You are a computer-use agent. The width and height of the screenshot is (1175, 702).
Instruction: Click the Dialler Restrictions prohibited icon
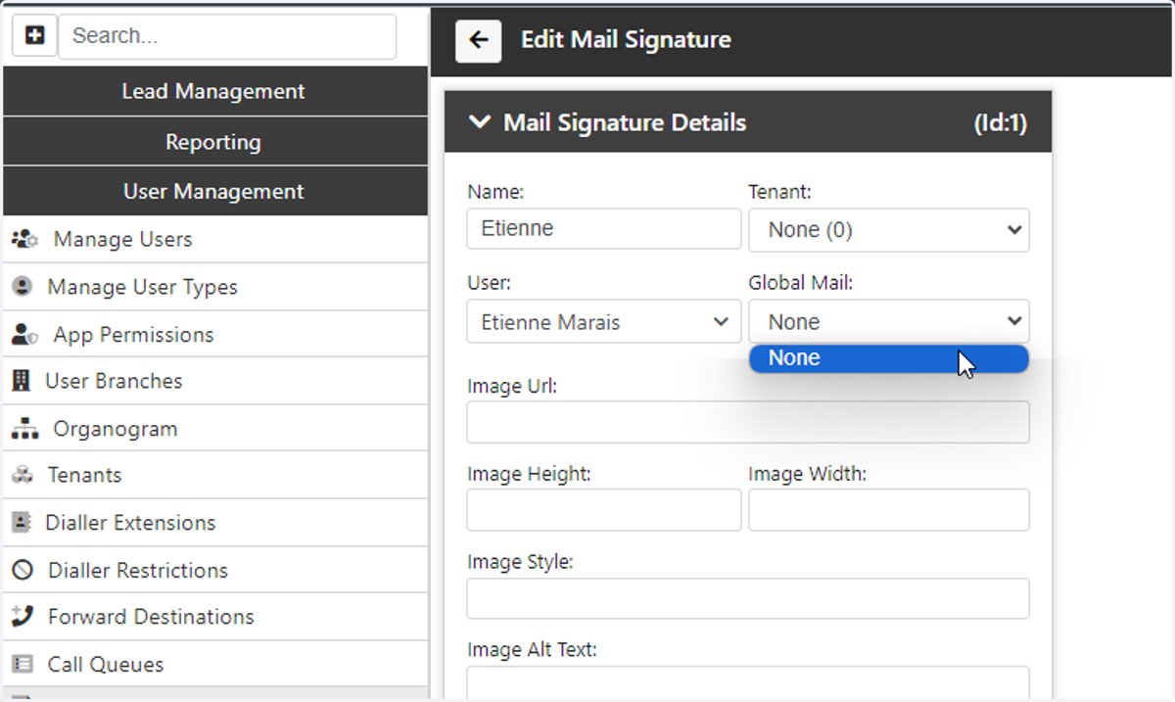coord(22,570)
